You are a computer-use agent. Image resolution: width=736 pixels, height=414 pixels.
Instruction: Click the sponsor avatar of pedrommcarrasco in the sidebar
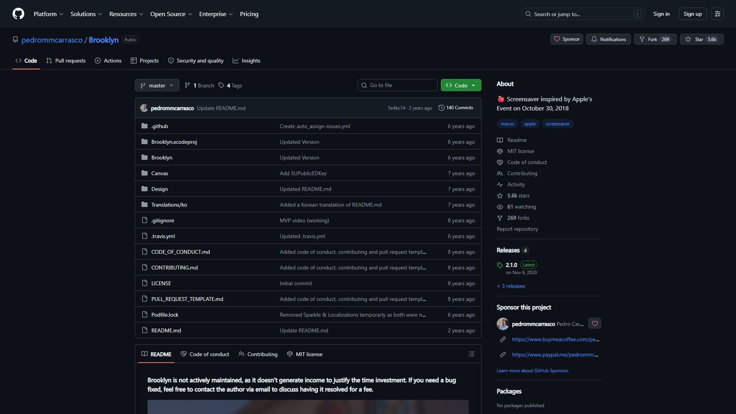(503, 324)
